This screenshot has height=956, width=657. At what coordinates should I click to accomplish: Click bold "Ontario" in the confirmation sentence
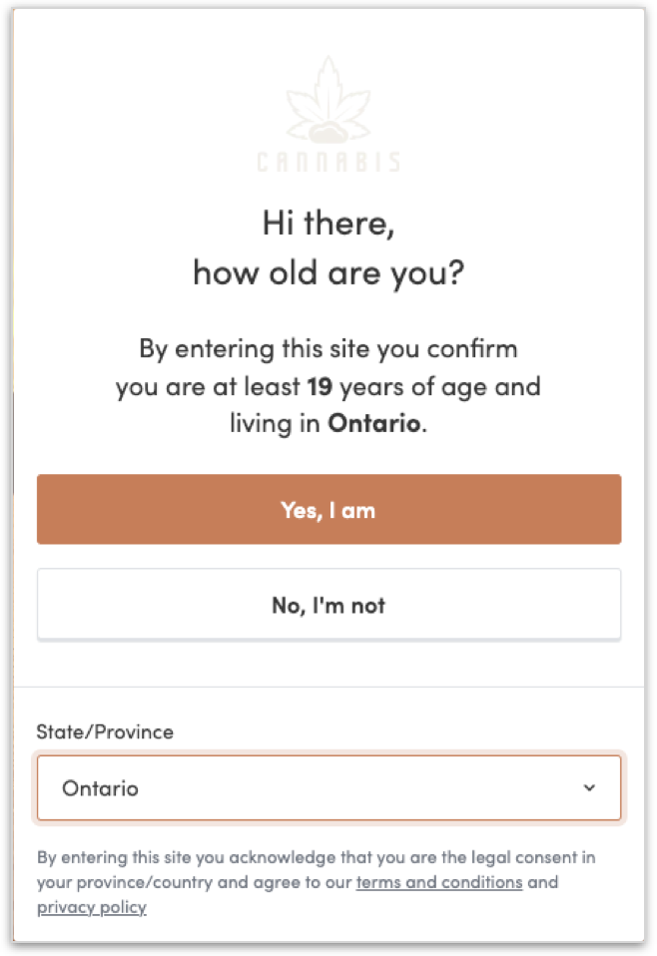374,422
